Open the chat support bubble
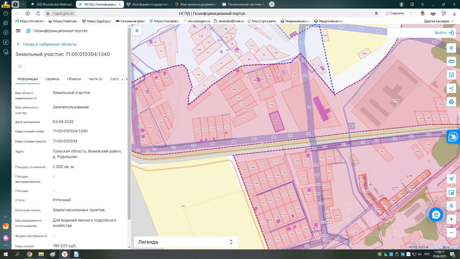The image size is (460, 259). pos(436,215)
